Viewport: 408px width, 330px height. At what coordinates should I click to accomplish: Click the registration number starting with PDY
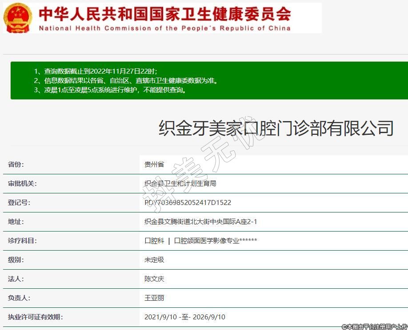(188, 203)
